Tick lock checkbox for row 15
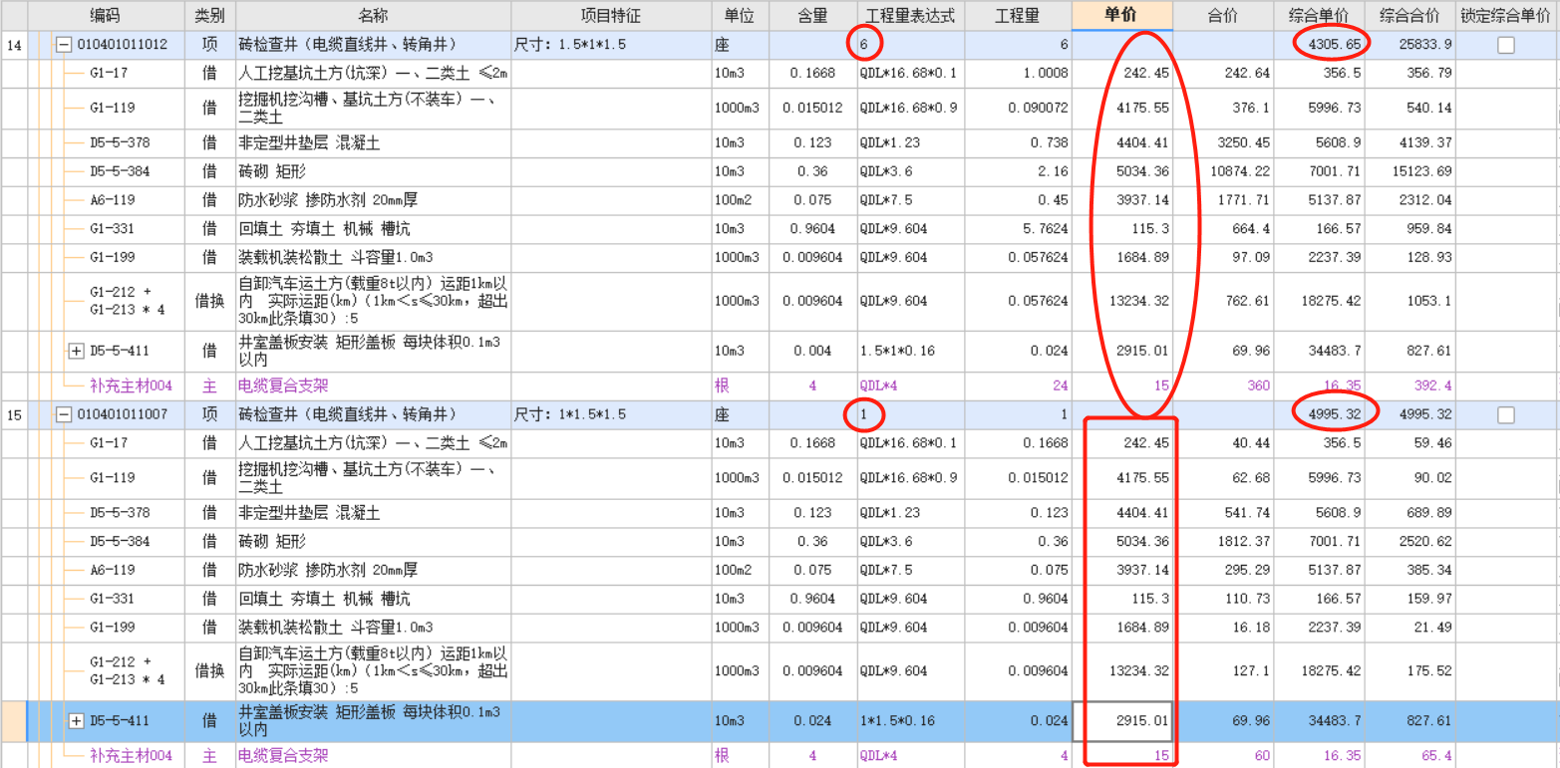The image size is (1560, 768). tap(1506, 414)
